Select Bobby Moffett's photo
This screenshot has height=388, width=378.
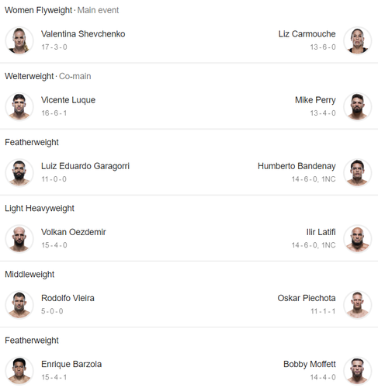click(x=357, y=370)
